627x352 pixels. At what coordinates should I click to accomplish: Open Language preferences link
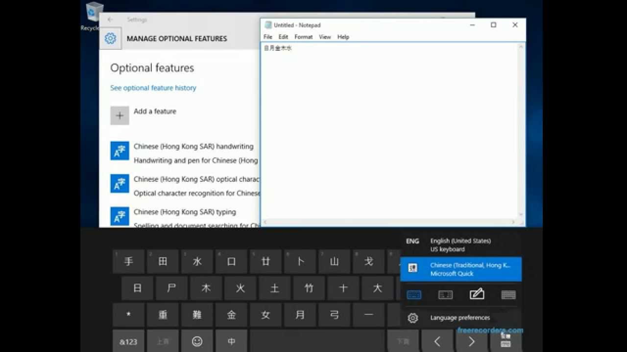point(460,318)
